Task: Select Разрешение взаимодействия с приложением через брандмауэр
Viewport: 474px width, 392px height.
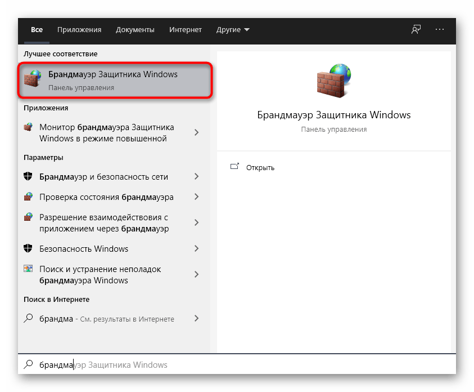Action: click(x=105, y=222)
